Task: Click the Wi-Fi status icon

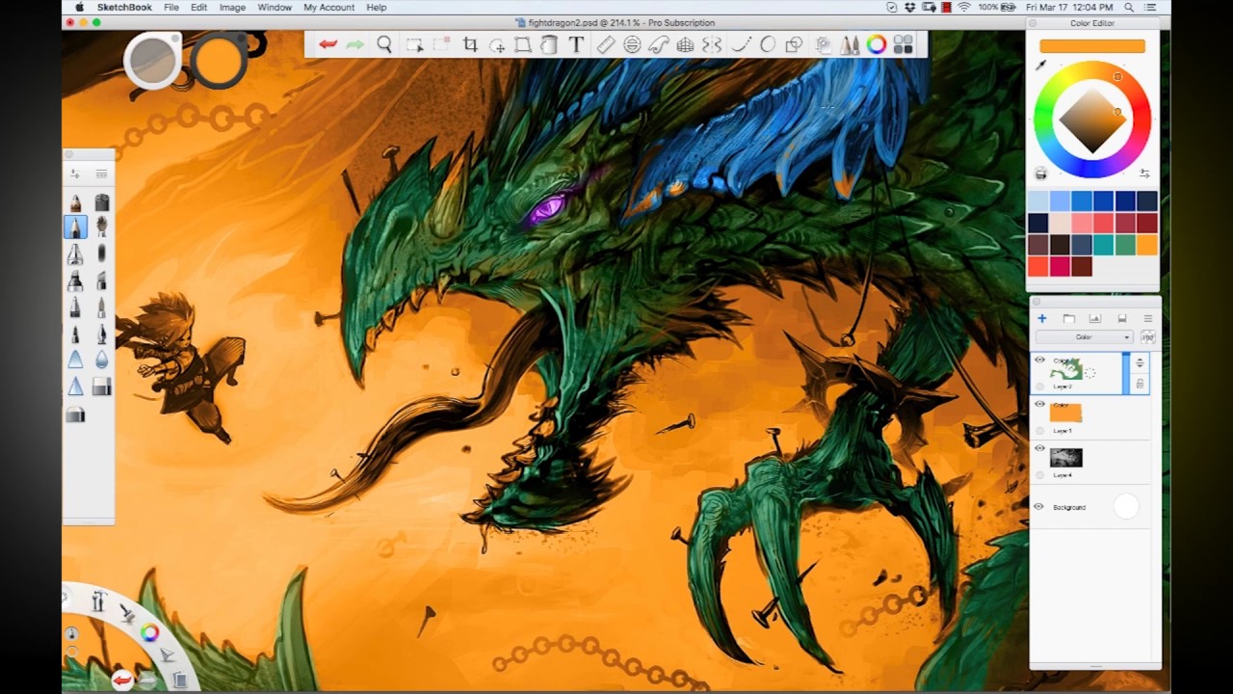Action: click(x=963, y=8)
